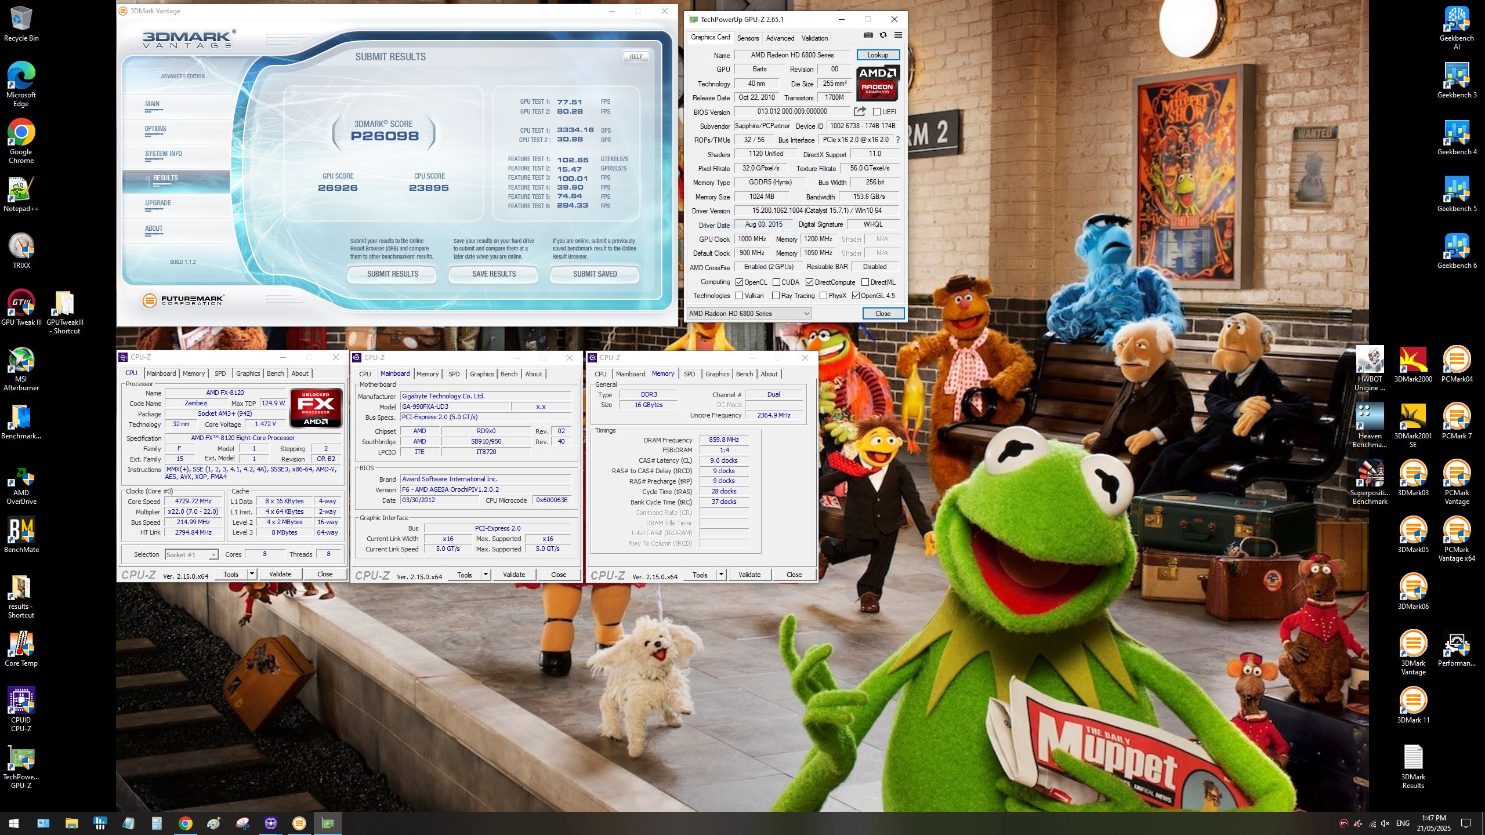
Task: Click the volume icon in system tray
Action: [1386, 823]
